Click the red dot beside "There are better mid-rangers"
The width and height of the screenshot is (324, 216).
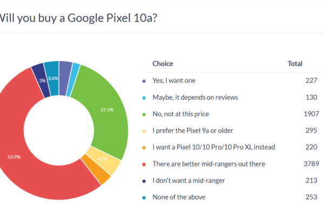(x=144, y=164)
